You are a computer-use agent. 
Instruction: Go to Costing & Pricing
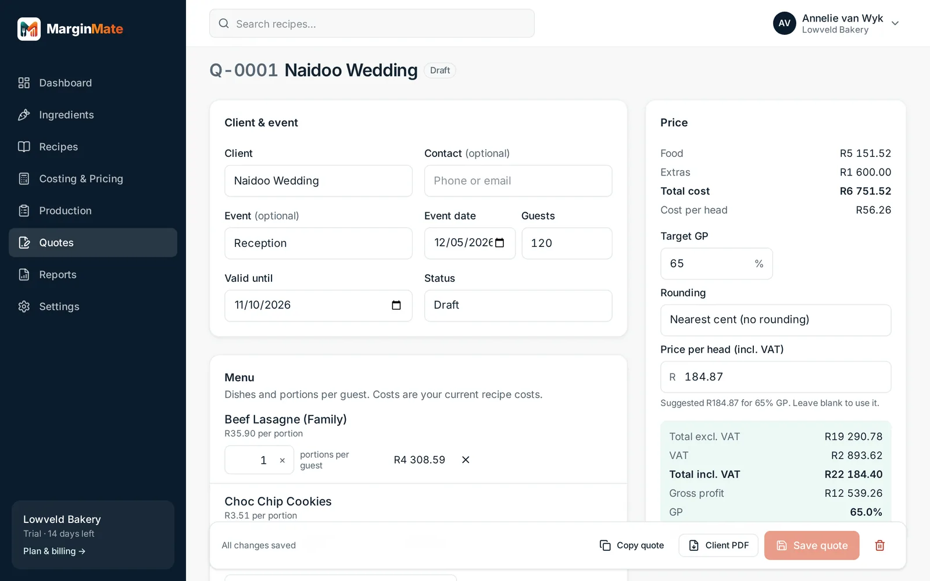point(93,179)
